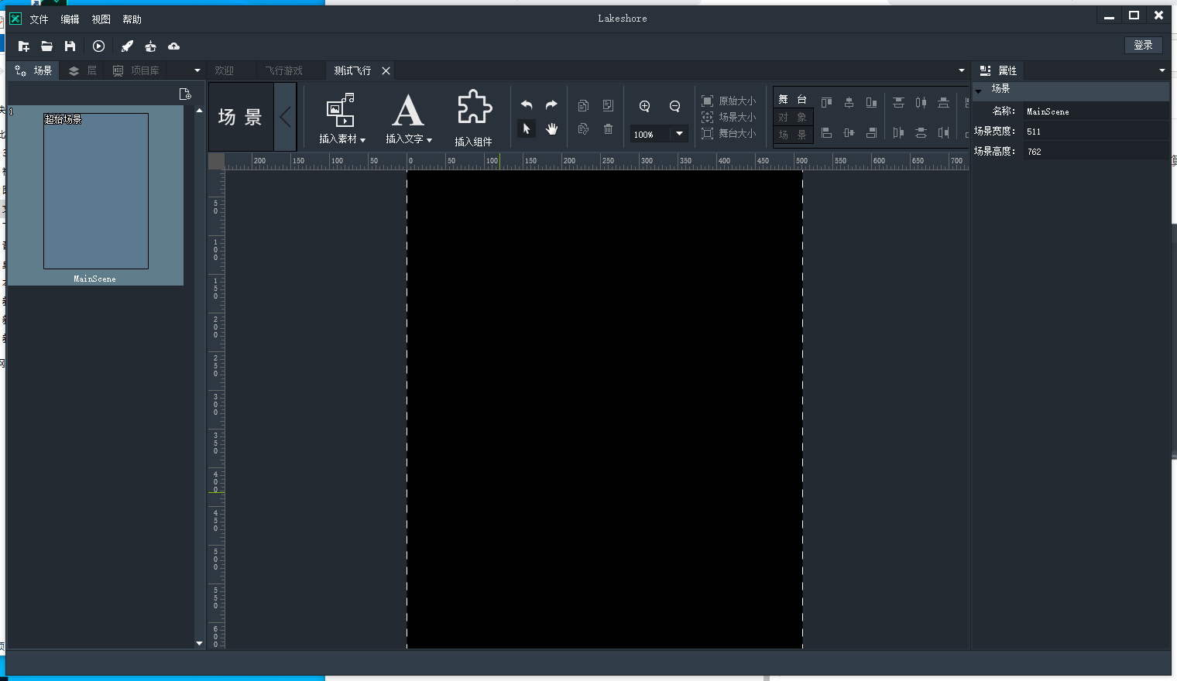Open the left panel tabs dropdown arrow

click(197, 70)
